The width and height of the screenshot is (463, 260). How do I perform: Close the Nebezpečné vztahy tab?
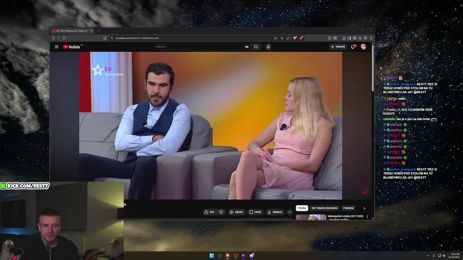click(x=91, y=31)
